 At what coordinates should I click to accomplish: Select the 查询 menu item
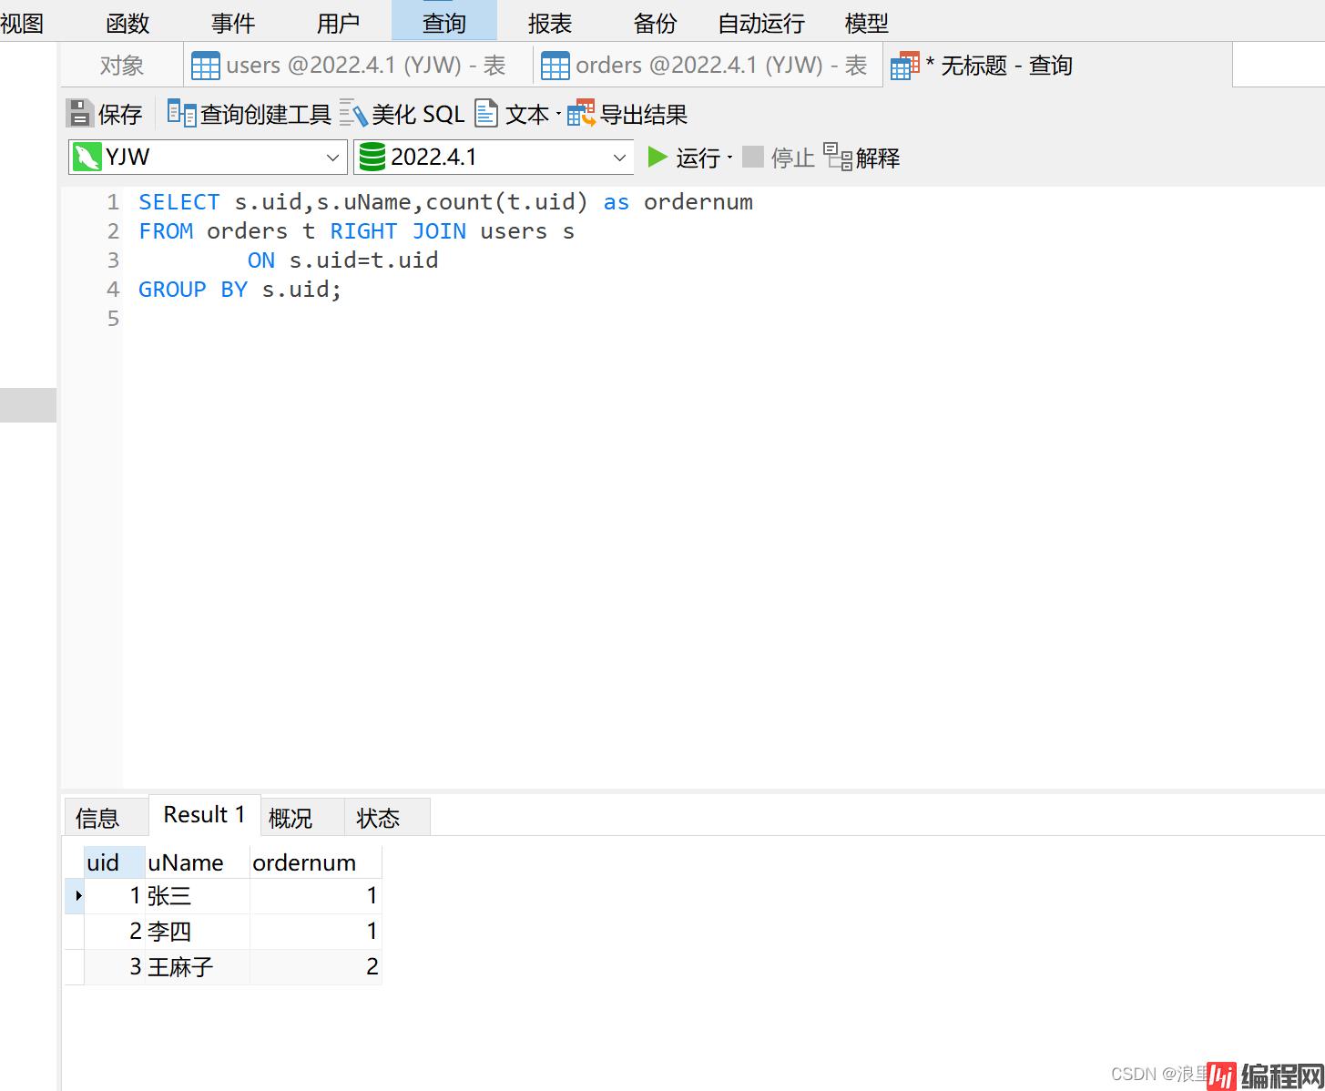(x=444, y=21)
